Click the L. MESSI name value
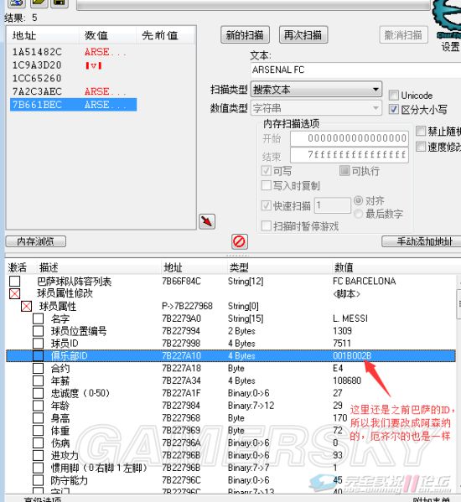The height and width of the screenshot is (502, 461). click(350, 318)
